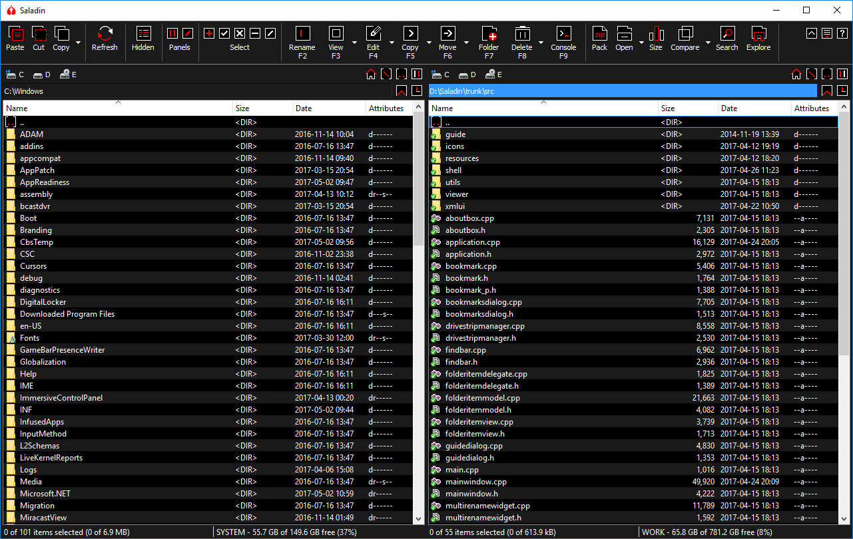853x539 pixels.
Task: Open help with the question mark icon
Action: pyautogui.click(x=842, y=33)
